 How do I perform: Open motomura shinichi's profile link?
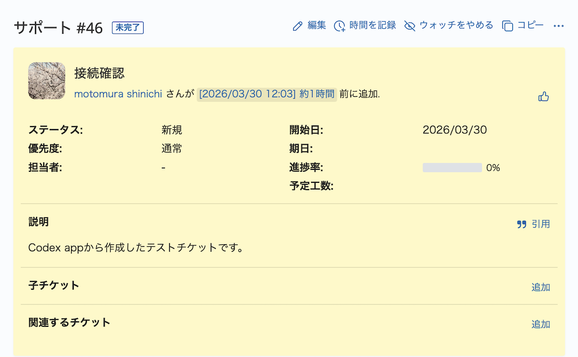pyautogui.click(x=118, y=94)
